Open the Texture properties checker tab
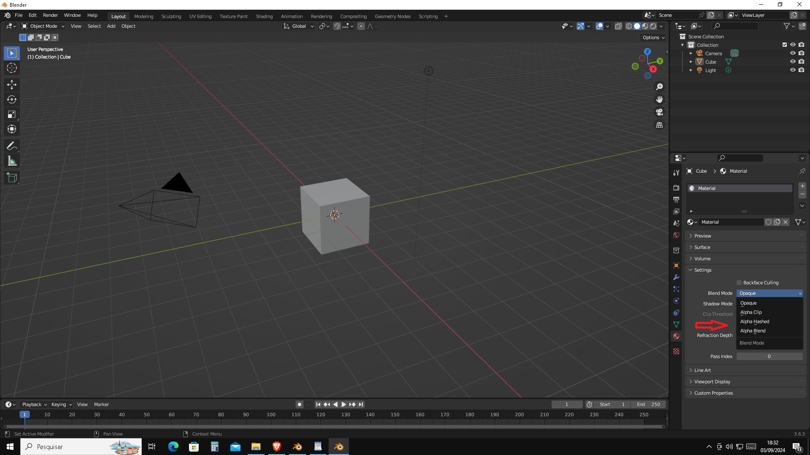 point(676,351)
